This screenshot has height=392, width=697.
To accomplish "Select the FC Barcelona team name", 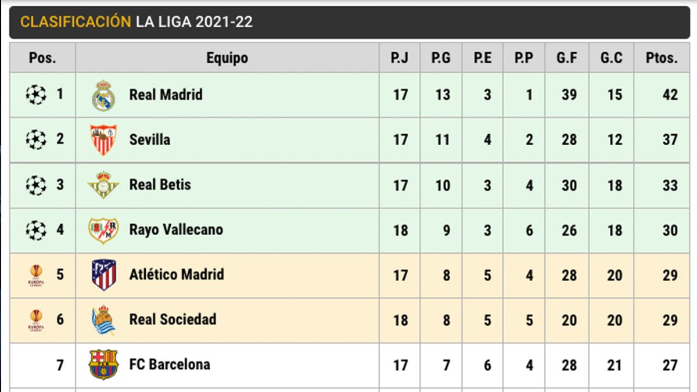I will coord(170,365).
